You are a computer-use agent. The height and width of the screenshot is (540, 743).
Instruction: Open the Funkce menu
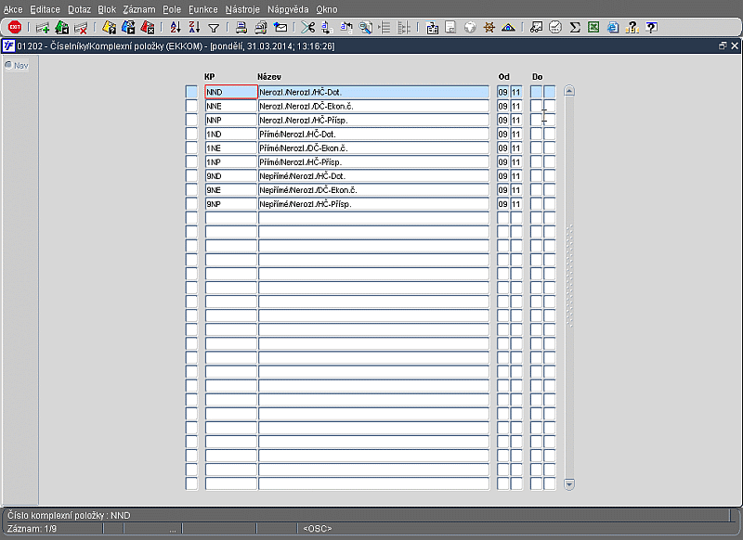coord(203,9)
